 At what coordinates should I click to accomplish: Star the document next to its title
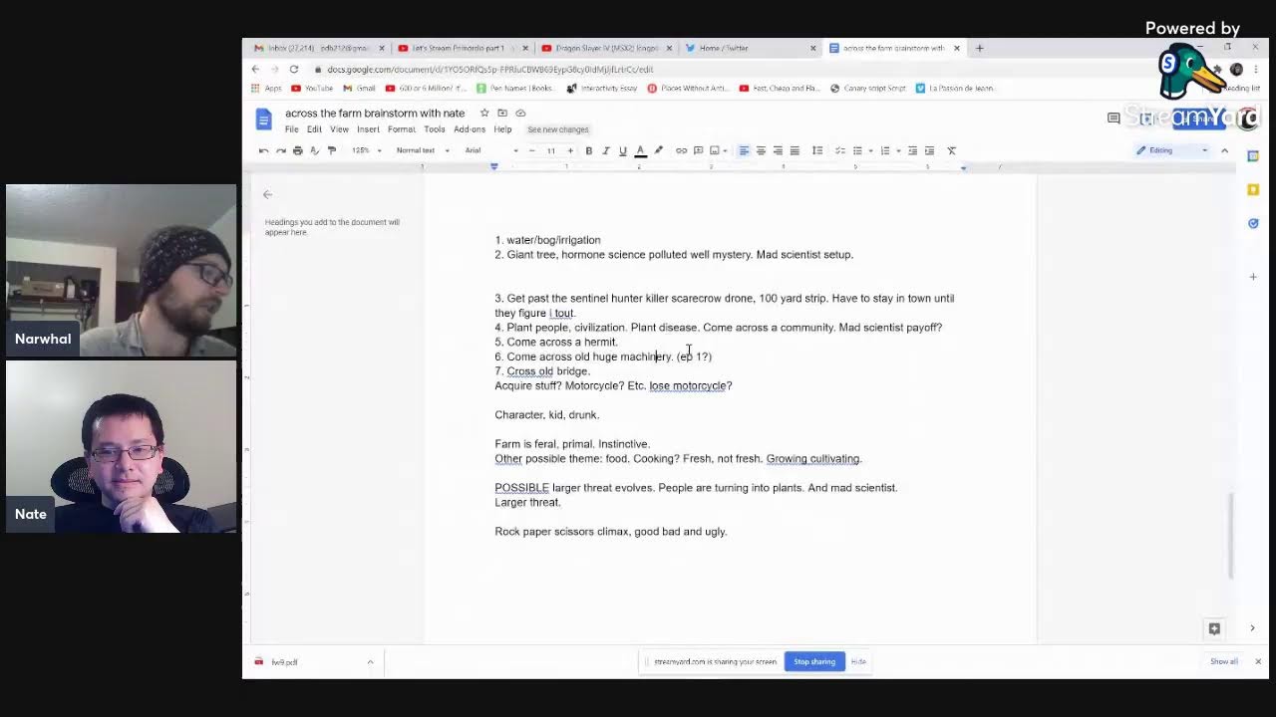point(484,113)
